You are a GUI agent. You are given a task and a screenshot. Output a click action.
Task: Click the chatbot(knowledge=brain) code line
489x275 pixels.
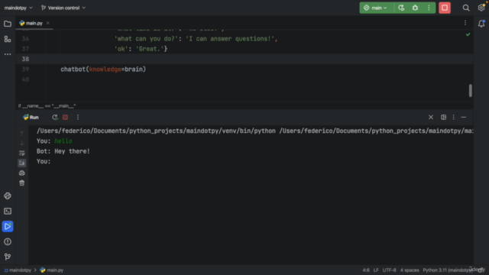(x=103, y=70)
